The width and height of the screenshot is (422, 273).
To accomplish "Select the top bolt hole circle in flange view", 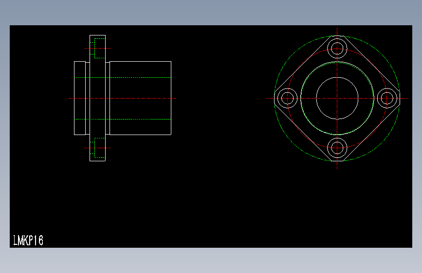I will (x=337, y=49).
